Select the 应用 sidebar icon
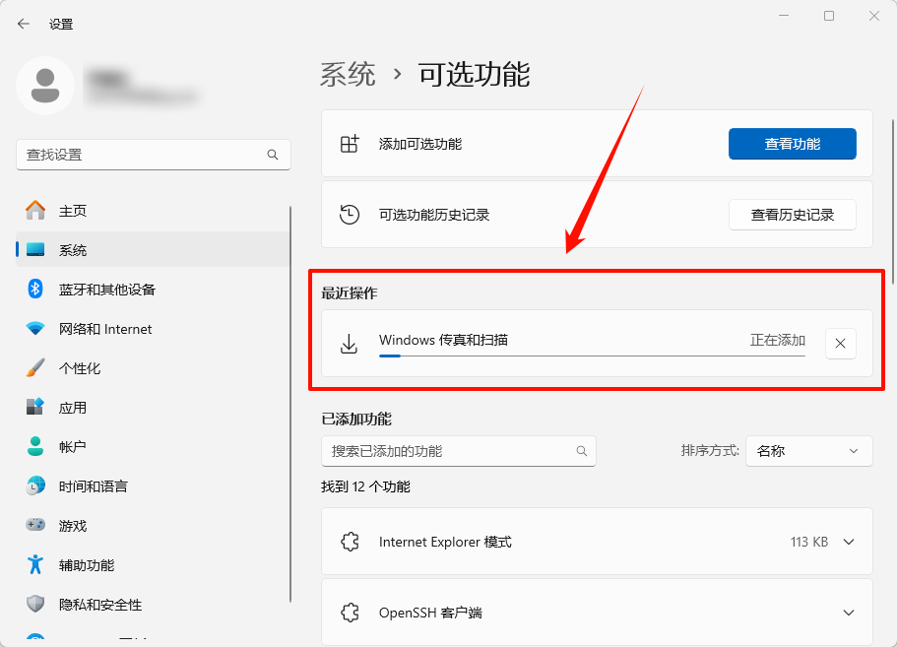Viewport: 897px width, 647px height. point(35,407)
